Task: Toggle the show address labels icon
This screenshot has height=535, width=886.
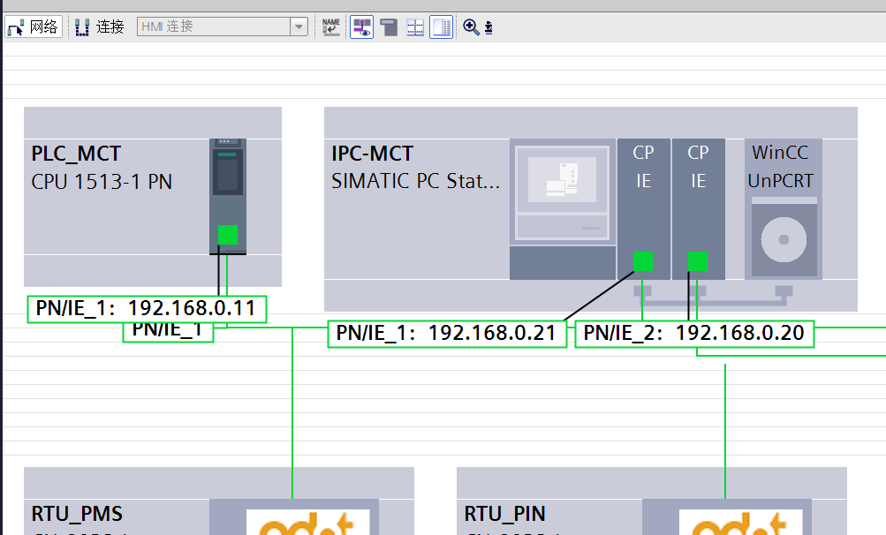Action: coord(362,26)
